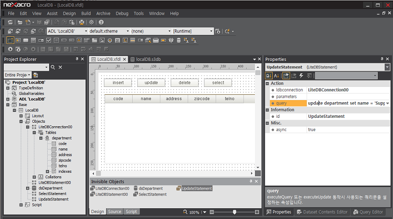
Task: Expand the dsDepartment tree node
Action: coord(28,188)
